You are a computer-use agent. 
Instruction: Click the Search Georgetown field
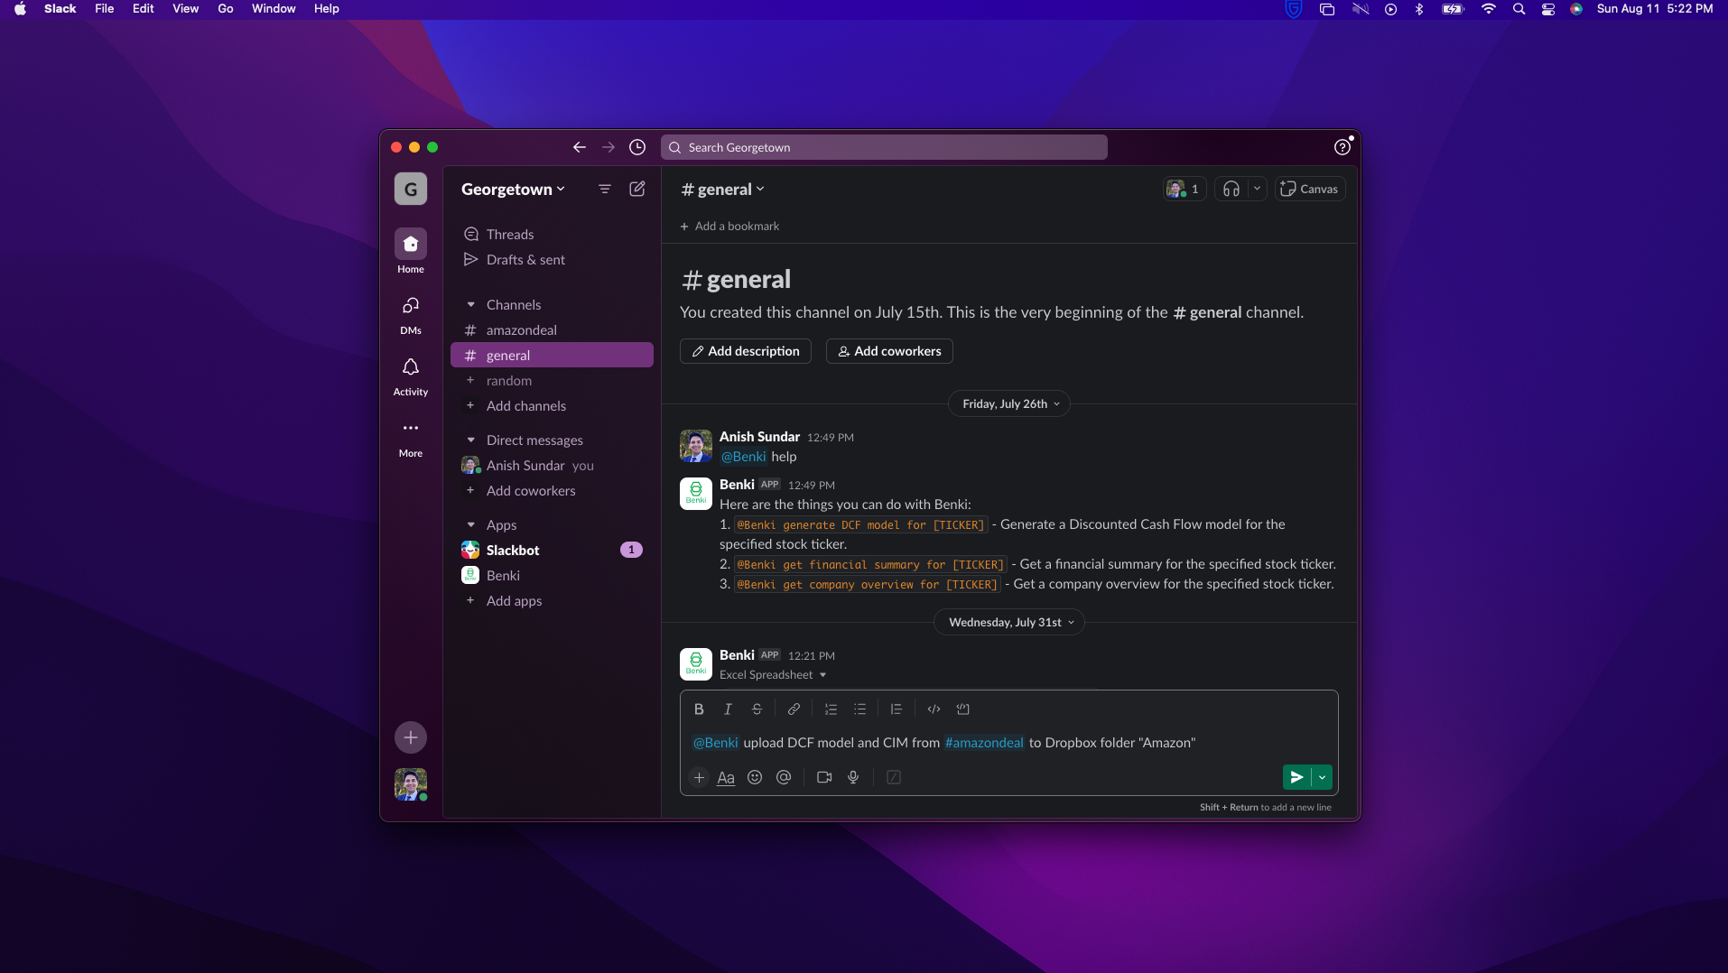point(884,147)
